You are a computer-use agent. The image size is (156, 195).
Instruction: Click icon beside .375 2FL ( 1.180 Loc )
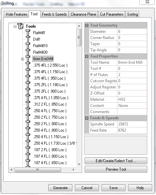[x=28, y=85]
